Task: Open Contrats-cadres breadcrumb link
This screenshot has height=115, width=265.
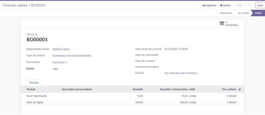Action: click(15, 5)
